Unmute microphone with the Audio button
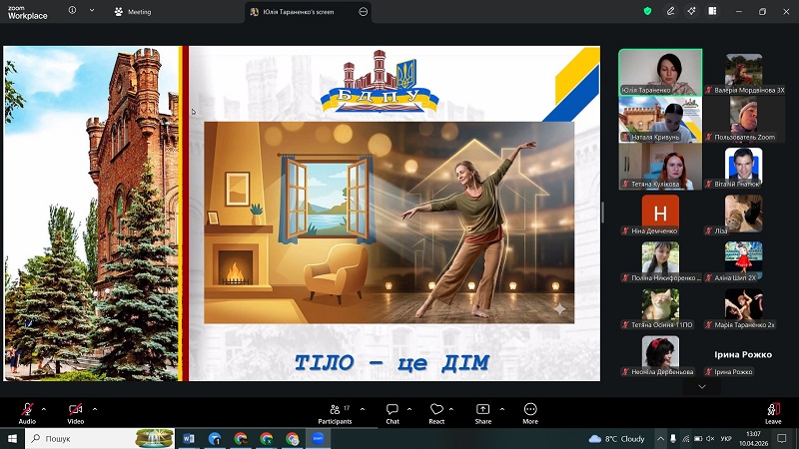 pos(27,410)
